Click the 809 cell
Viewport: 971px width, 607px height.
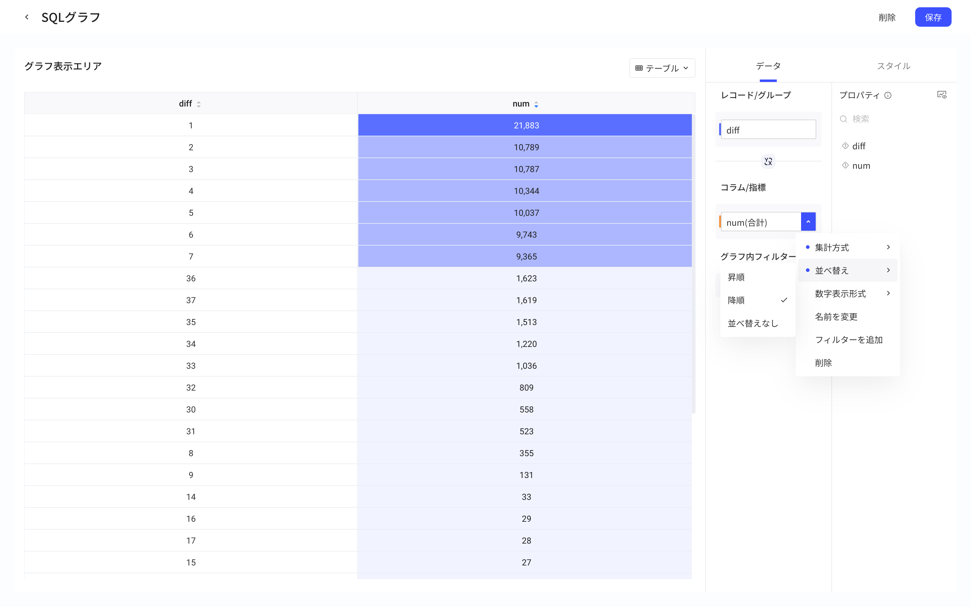[525, 387]
